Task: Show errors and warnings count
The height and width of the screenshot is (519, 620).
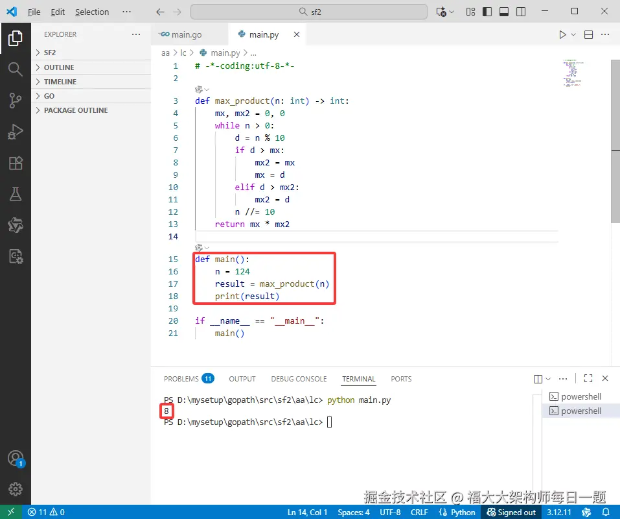Action: click(x=46, y=512)
